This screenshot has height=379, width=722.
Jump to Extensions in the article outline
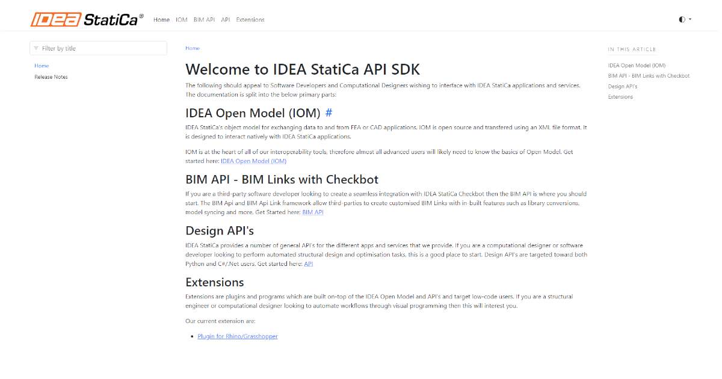tap(620, 97)
